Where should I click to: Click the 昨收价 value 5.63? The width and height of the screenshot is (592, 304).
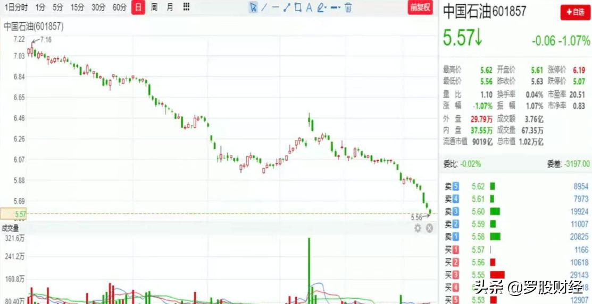[x=537, y=81]
